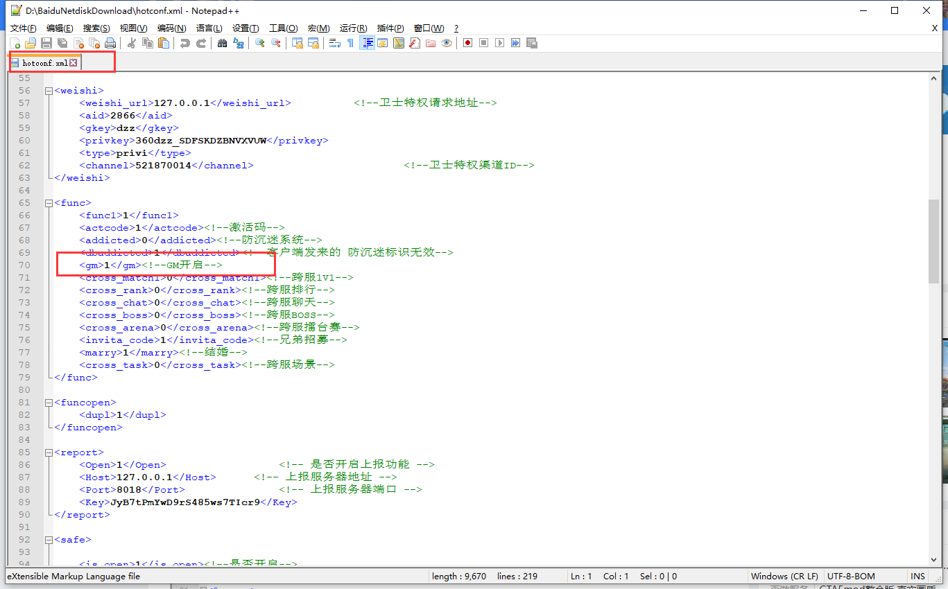Click the X at menu bar right
This screenshot has height=589, width=948.
pyautogui.click(x=935, y=28)
